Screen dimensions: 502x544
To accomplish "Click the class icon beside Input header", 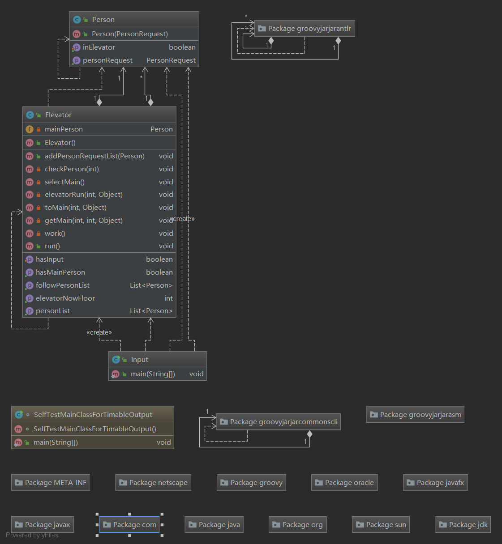I will (x=116, y=360).
